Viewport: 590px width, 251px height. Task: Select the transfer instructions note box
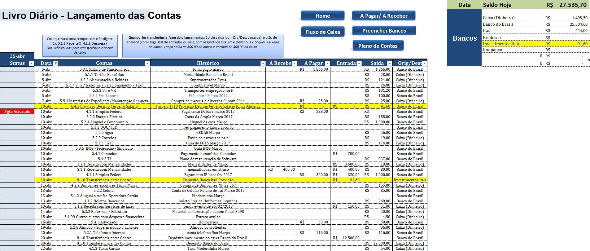203,45
